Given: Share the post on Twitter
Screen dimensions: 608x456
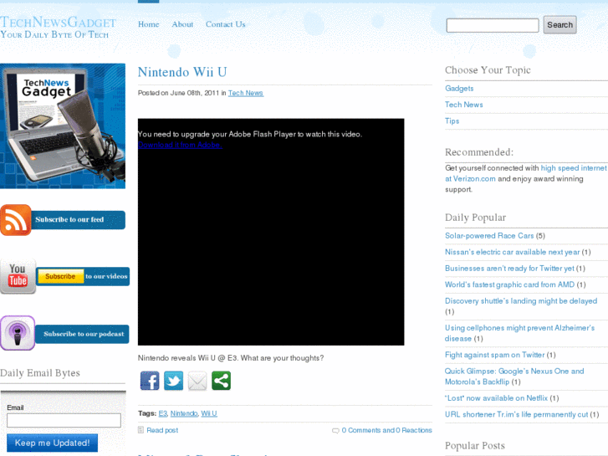Looking at the screenshot, I should [x=173, y=381].
